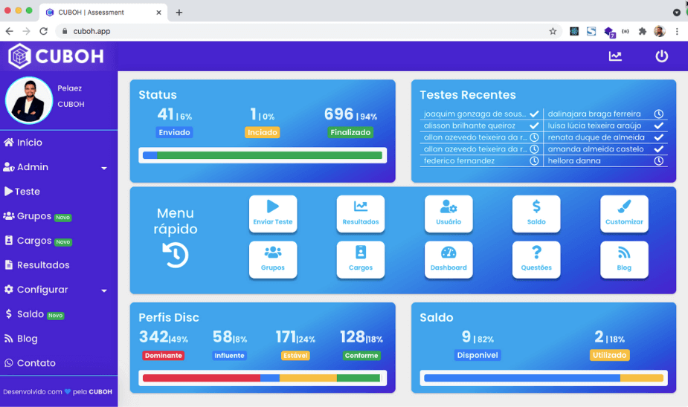Click checkmark beside alisson brilhante queiroz
The image size is (688, 407).
[534, 126]
